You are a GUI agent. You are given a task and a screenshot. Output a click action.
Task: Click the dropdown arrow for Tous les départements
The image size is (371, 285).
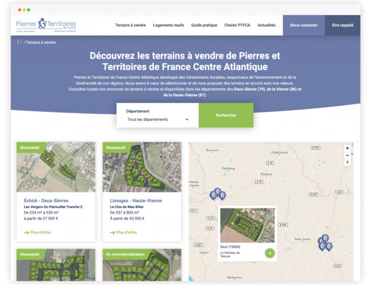tap(187, 120)
